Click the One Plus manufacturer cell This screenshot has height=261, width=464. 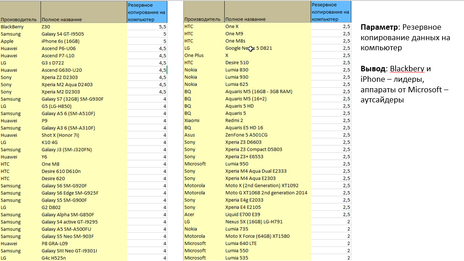pos(204,55)
